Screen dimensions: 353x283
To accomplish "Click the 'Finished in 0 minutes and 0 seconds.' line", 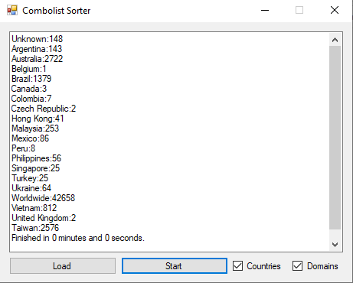I will 78,238.
